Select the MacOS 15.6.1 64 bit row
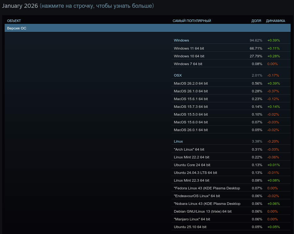 (x=231, y=99)
